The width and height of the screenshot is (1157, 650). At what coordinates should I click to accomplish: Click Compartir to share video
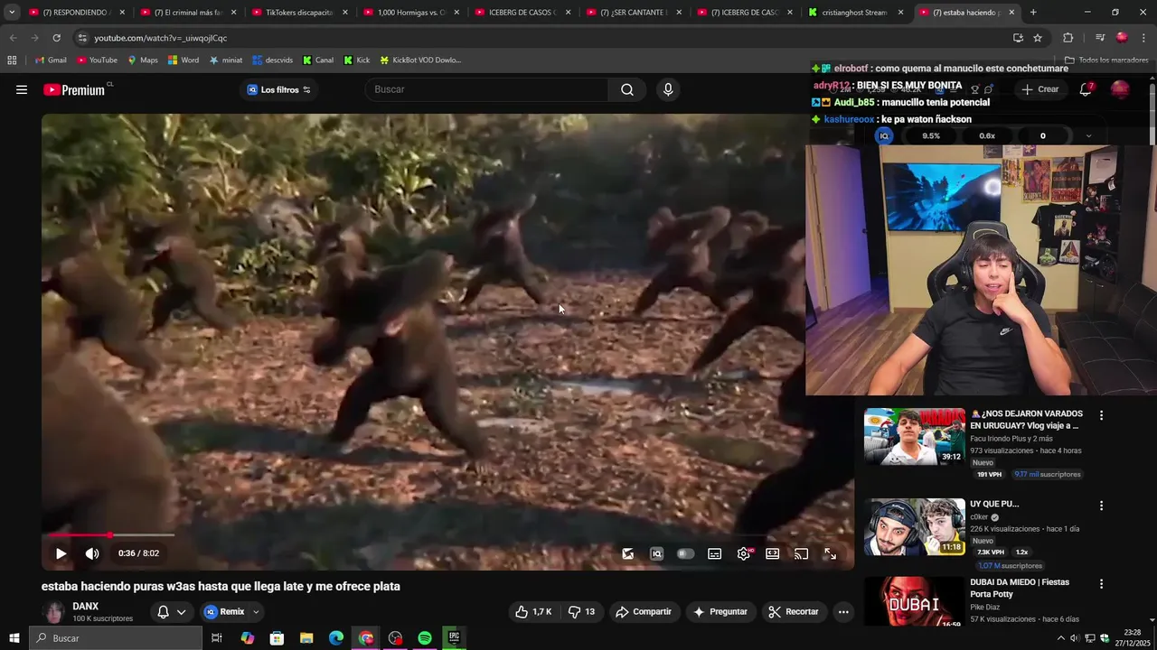pos(644,612)
